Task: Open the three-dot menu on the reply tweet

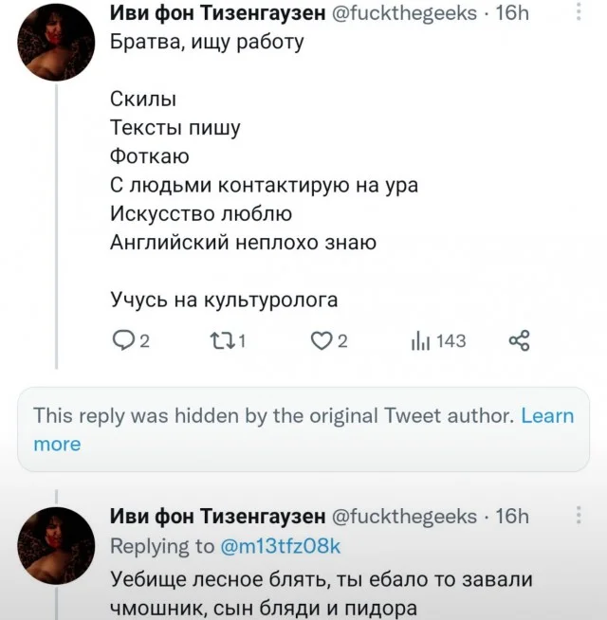Action: click(580, 517)
